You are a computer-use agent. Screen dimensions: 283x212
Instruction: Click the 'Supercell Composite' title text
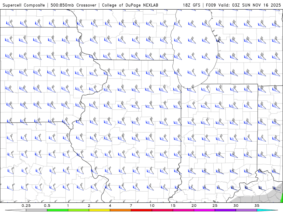(x=24, y=5)
